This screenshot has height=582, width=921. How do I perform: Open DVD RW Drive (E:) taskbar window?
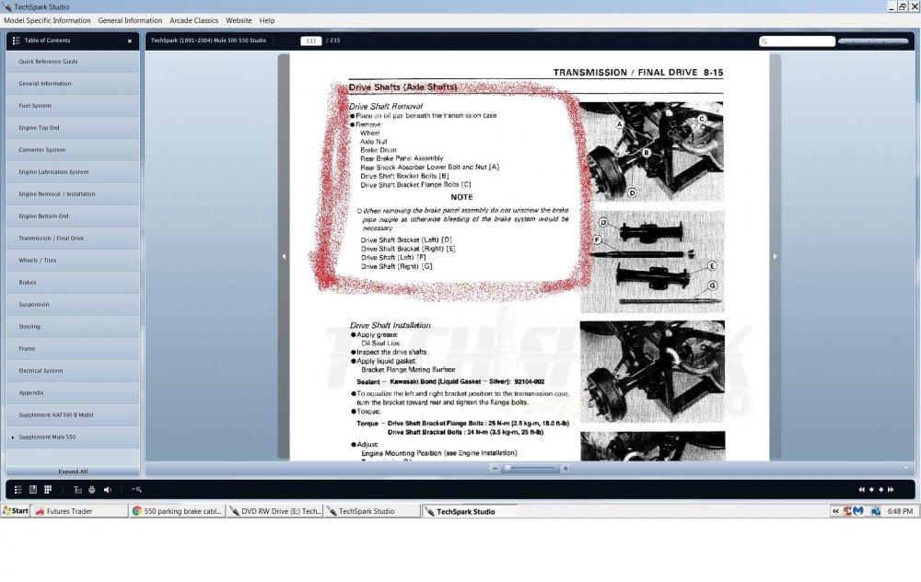[x=274, y=511]
